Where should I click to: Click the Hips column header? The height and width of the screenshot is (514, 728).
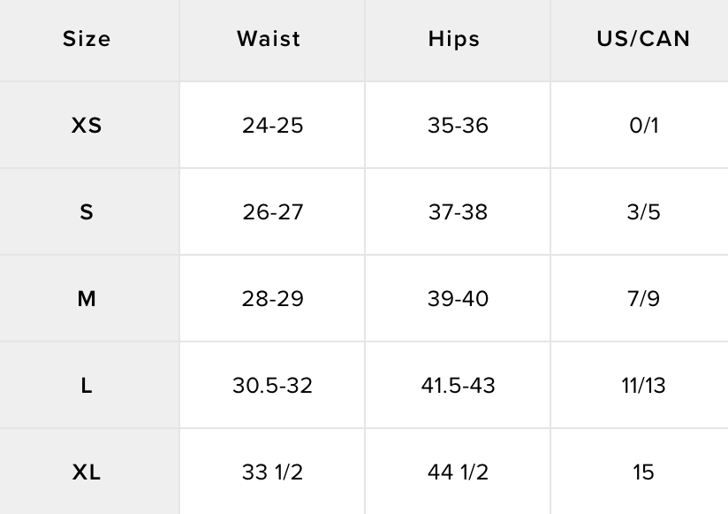click(454, 39)
